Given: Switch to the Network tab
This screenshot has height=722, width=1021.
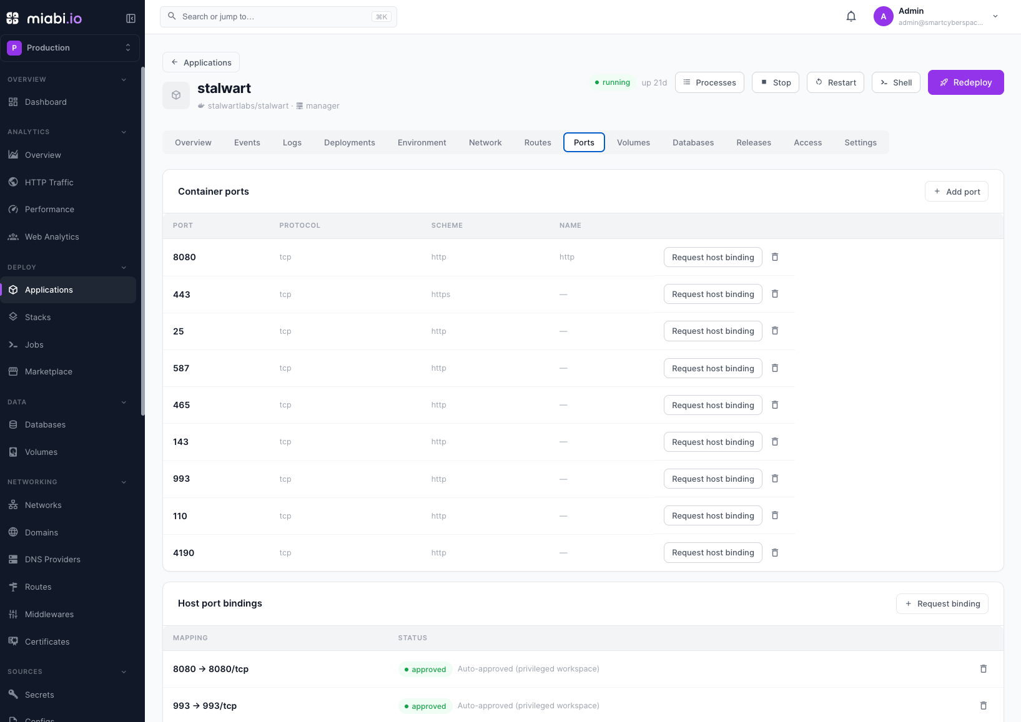Looking at the screenshot, I should click(x=485, y=143).
